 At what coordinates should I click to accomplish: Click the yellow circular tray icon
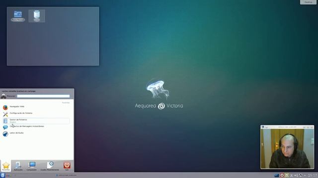click(287, 176)
